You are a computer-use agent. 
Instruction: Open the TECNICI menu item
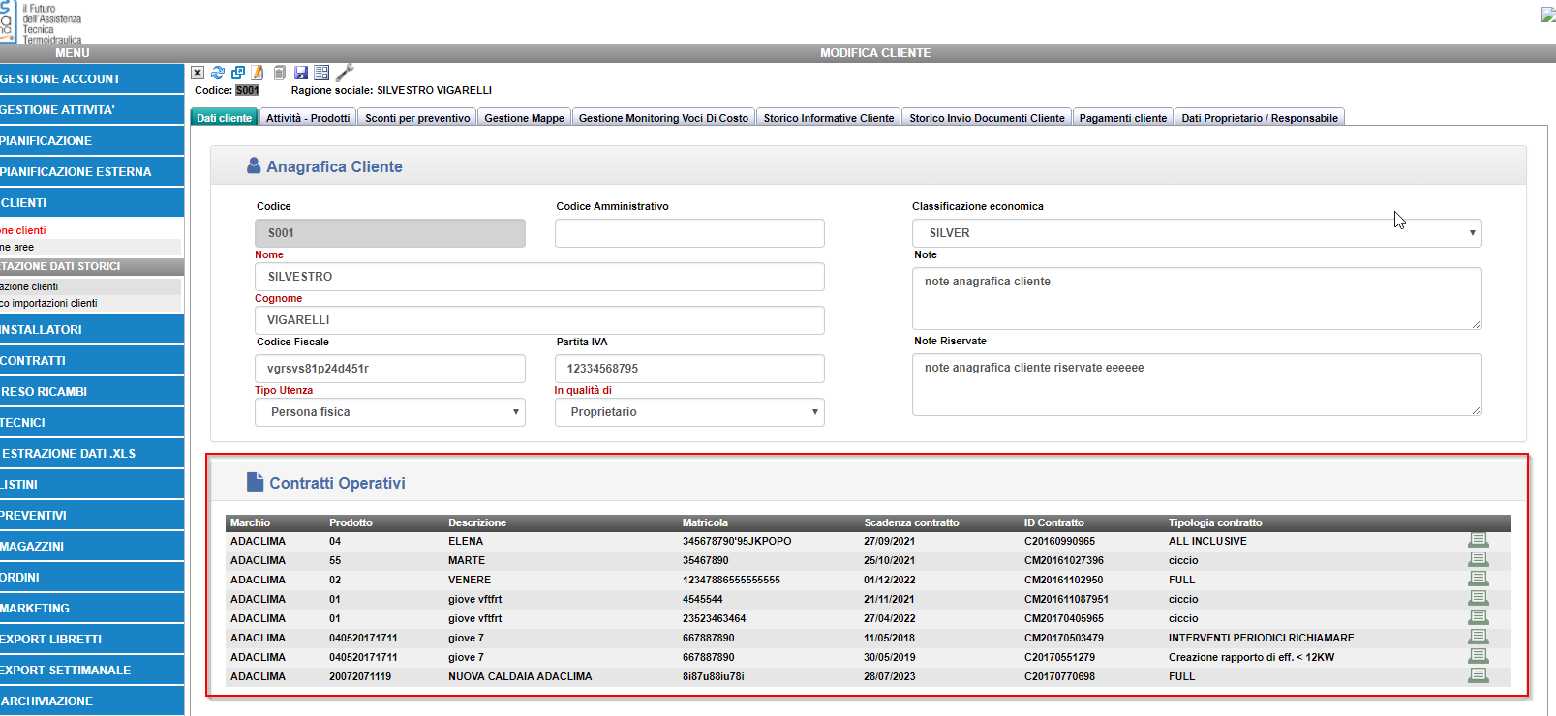pyautogui.click(x=92, y=423)
